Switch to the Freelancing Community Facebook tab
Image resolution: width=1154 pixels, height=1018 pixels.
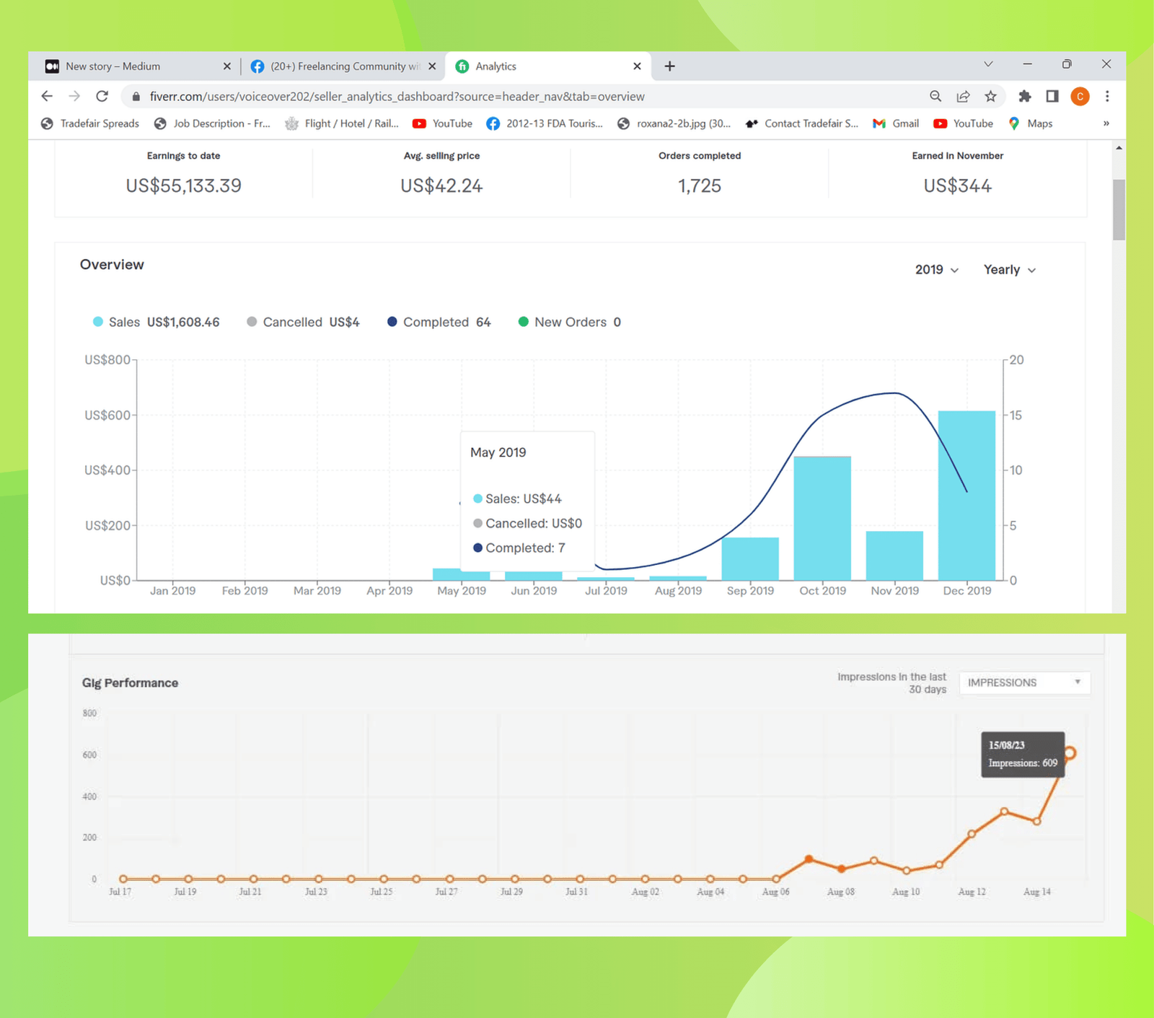point(344,66)
